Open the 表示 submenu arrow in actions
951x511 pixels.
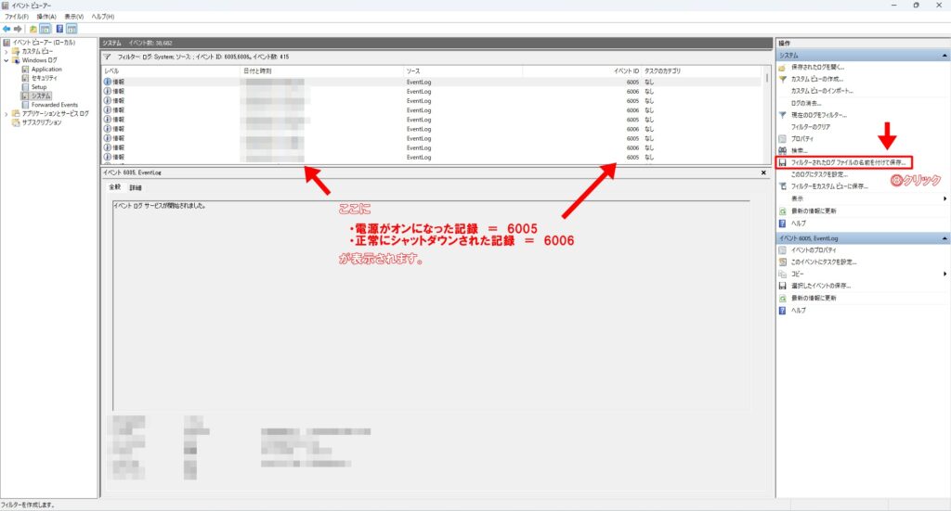pos(944,198)
